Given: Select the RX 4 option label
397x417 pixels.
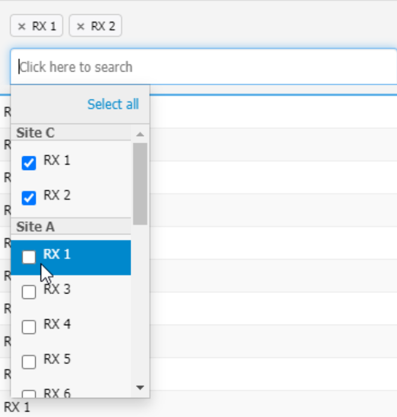Looking at the screenshot, I should 57,325.
